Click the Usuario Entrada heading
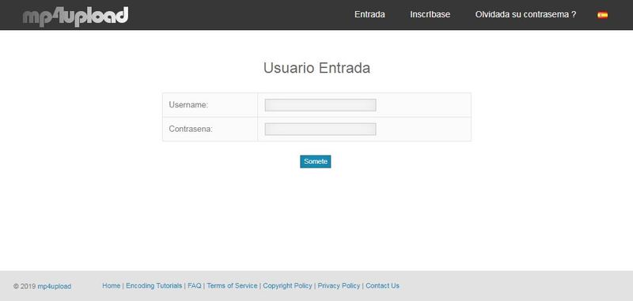 pyautogui.click(x=316, y=68)
